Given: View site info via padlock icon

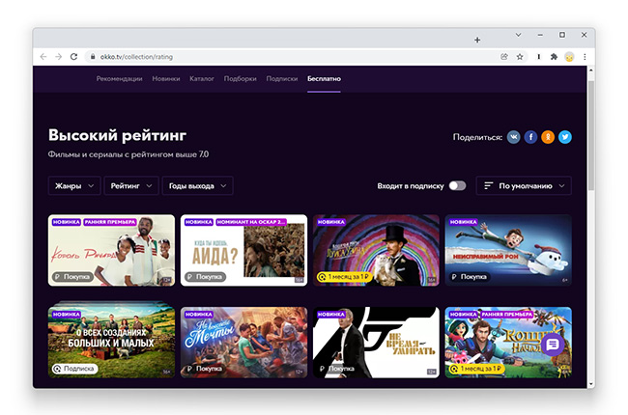Looking at the screenshot, I should [x=93, y=57].
